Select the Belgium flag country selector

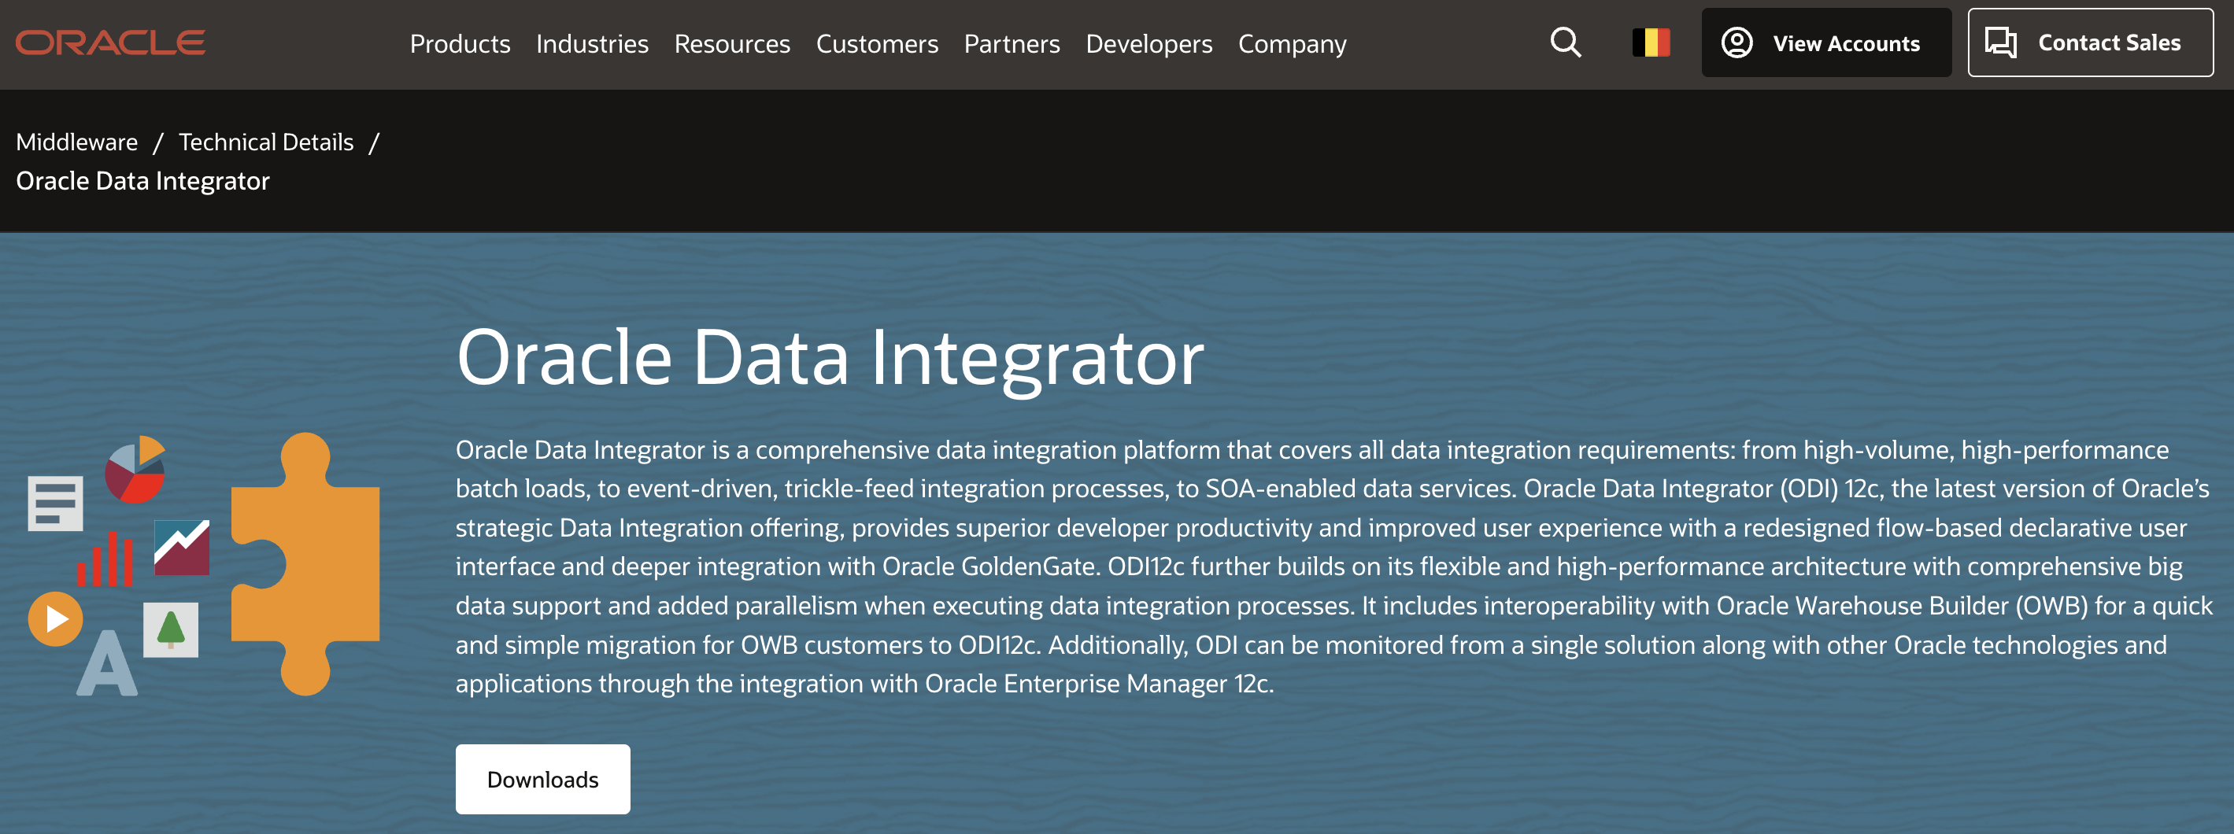1651,42
